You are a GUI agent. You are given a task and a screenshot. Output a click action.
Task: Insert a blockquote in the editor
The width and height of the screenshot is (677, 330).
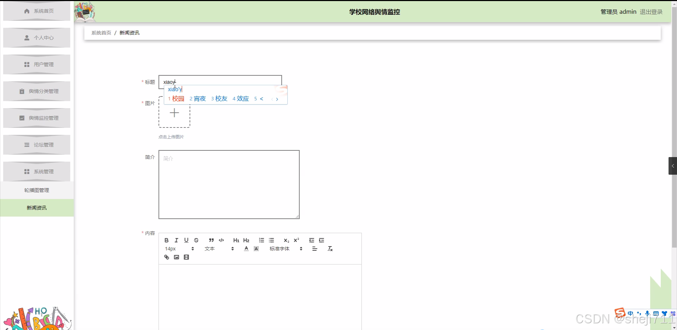click(211, 240)
